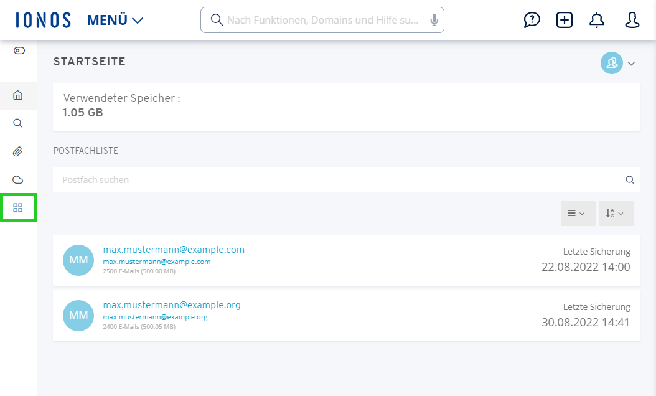Click the search icon in Postfach suchen
Viewport: 656px width, 396px height.
630,180
